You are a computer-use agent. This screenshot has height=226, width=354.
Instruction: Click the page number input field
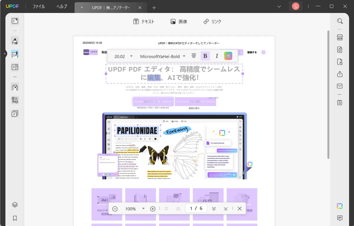click(x=196, y=209)
